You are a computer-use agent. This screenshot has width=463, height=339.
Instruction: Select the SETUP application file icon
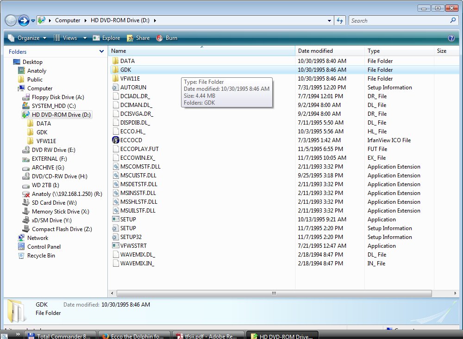[x=115, y=220]
